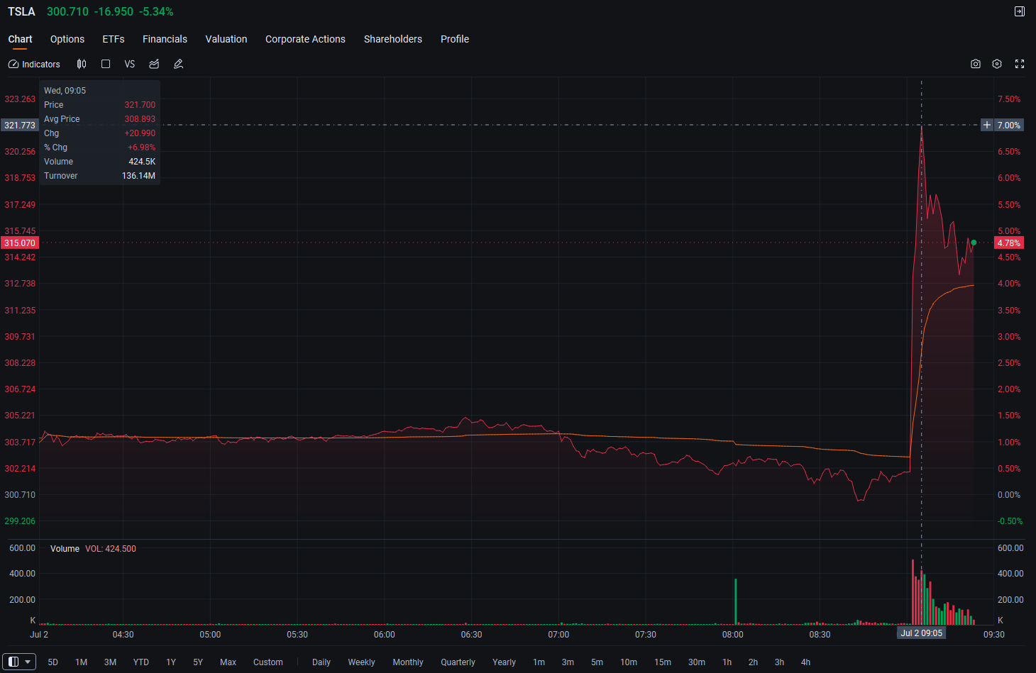Select the 3h interval
The height and width of the screenshot is (673, 1036).
(x=779, y=662)
